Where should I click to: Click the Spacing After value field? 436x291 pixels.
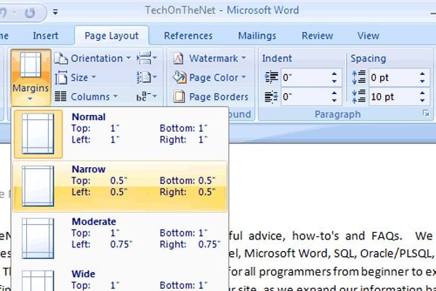coord(393,97)
